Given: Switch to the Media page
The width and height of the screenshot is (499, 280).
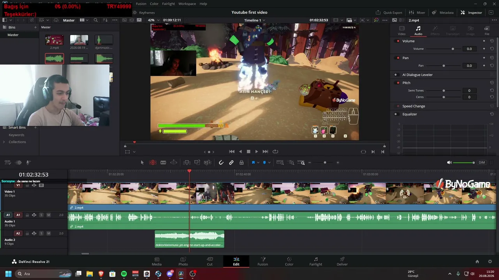Looking at the screenshot, I should pyautogui.click(x=157, y=261).
